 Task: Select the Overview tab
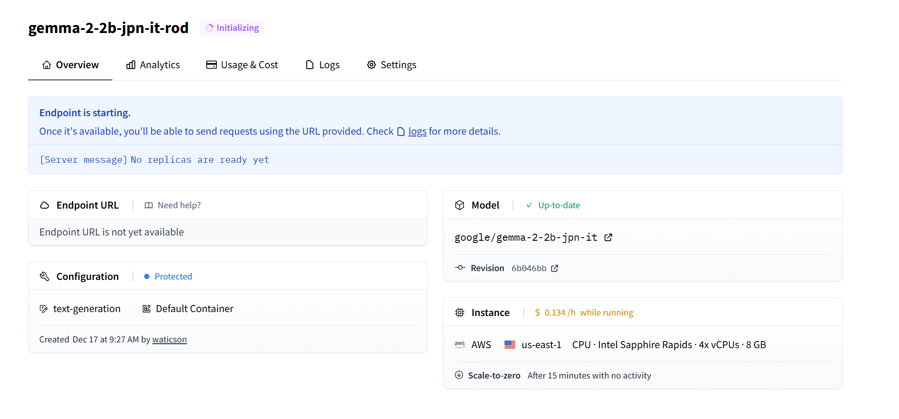coord(71,65)
